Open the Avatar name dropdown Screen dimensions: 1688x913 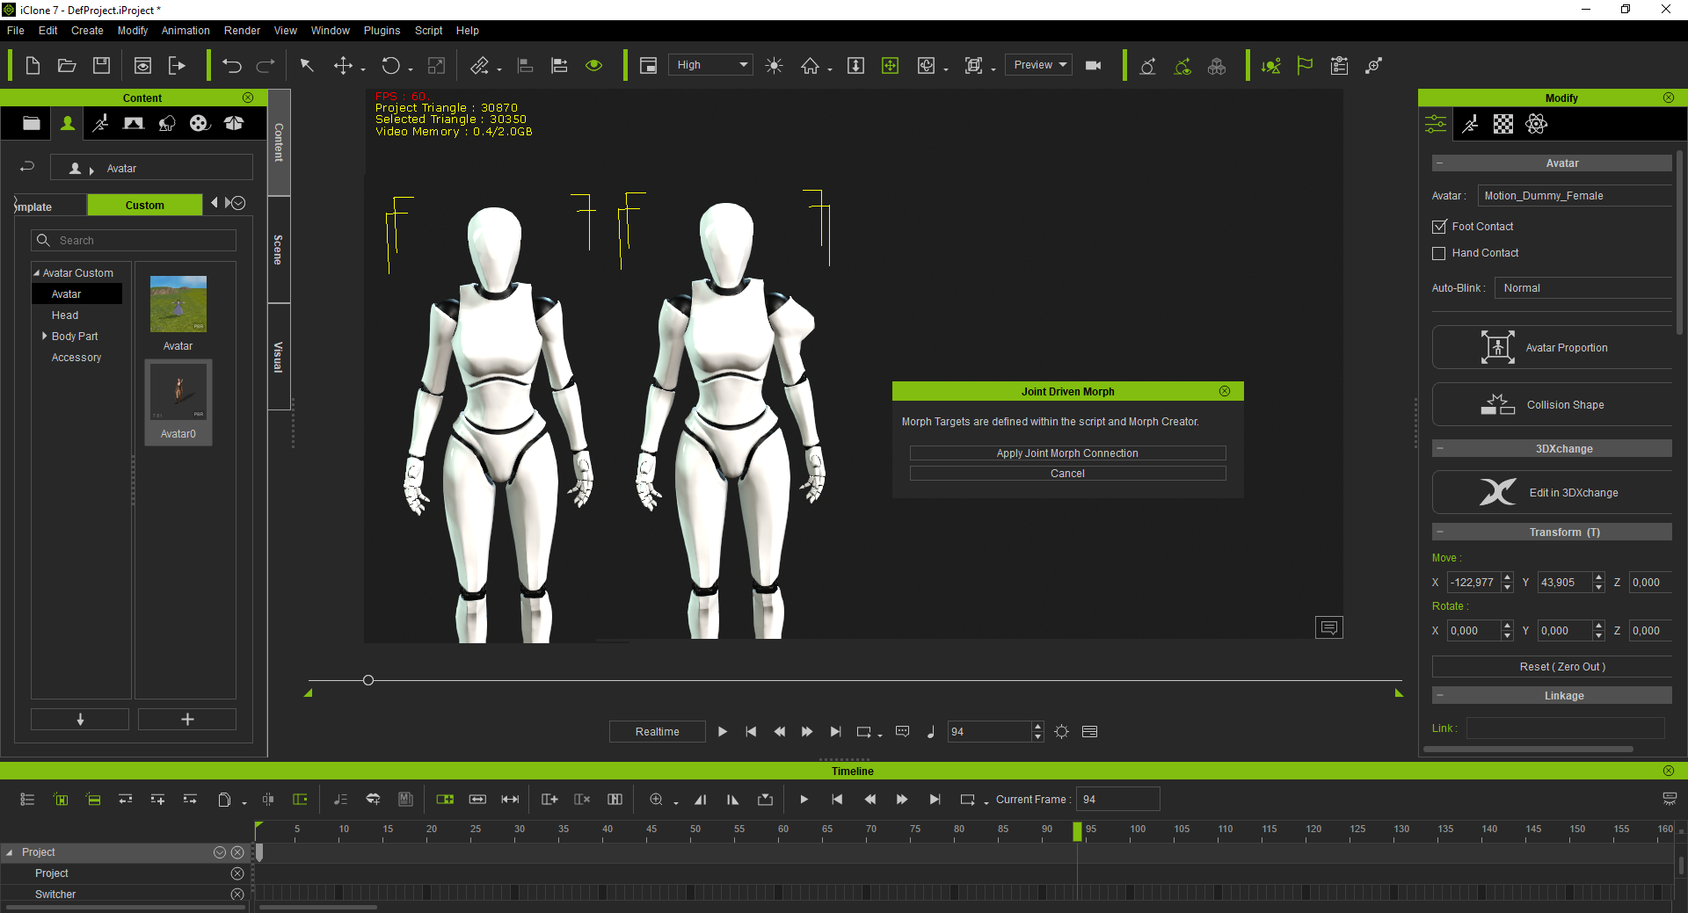(1574, 196)
